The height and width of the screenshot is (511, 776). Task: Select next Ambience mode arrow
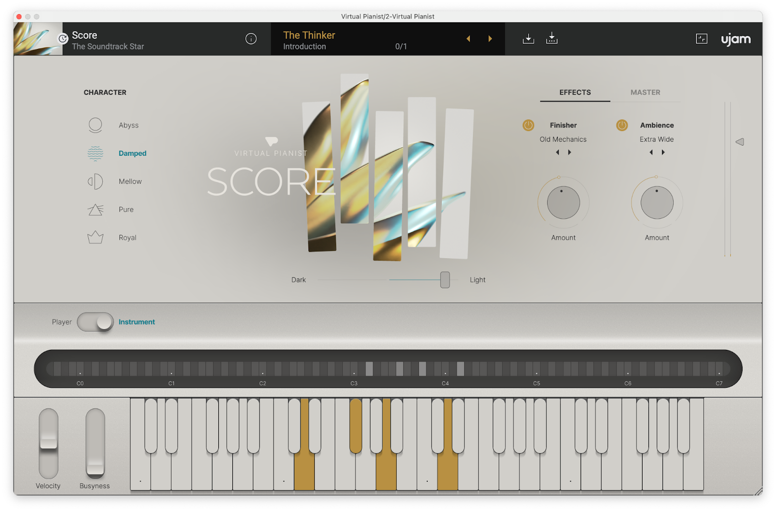663,152
